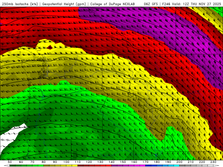Select the bright yellow swatch below 110
Screen dimensions: 223x167
[x=75, y=166]
